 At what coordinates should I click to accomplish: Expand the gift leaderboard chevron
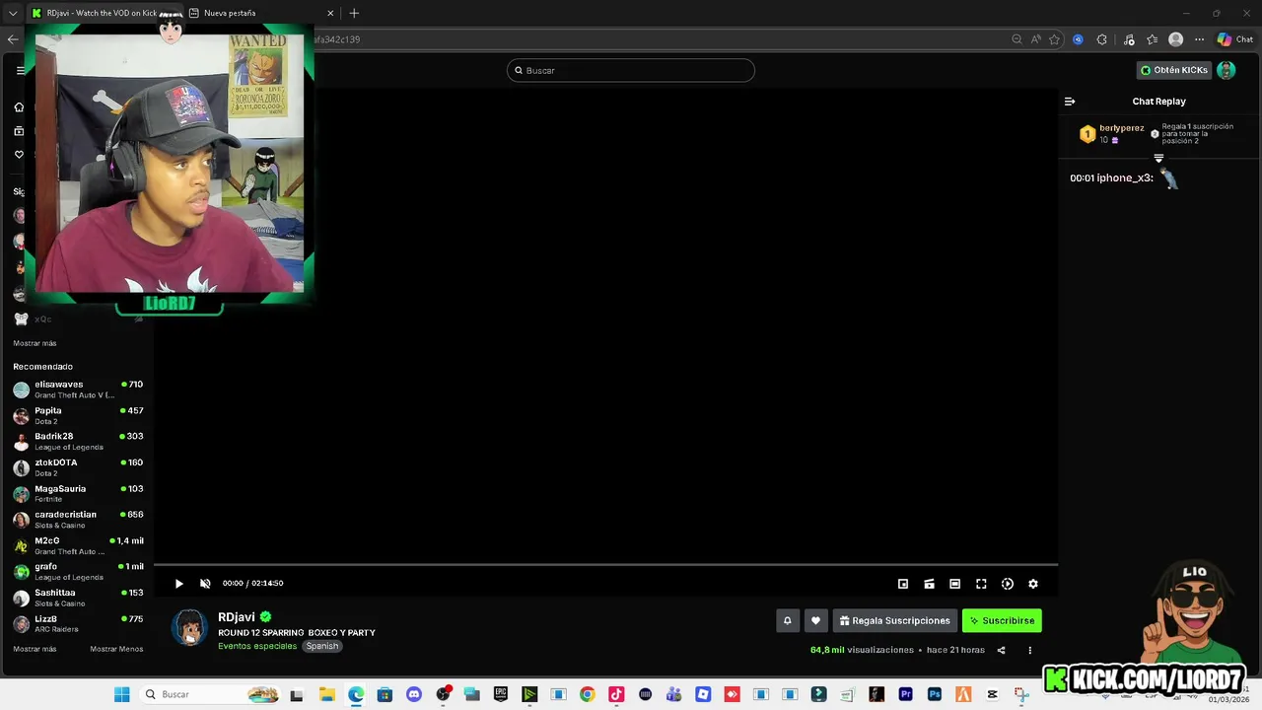[1158, 158]
